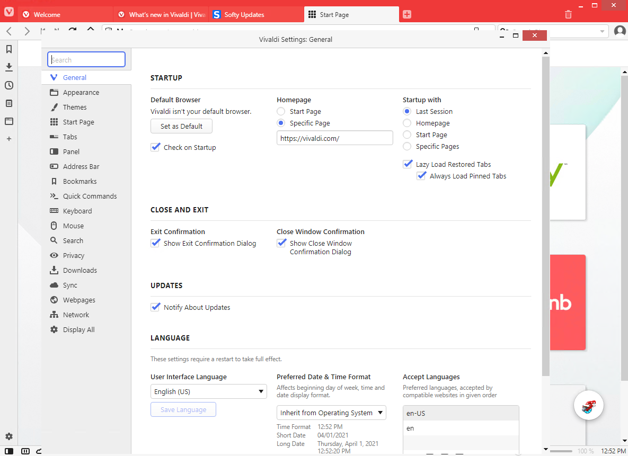
Task: Switch to What's new in Vivaldi tab
Action: point(162,14)
